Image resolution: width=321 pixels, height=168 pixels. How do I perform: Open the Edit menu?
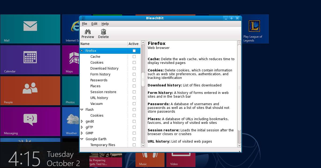click(94, 24)
